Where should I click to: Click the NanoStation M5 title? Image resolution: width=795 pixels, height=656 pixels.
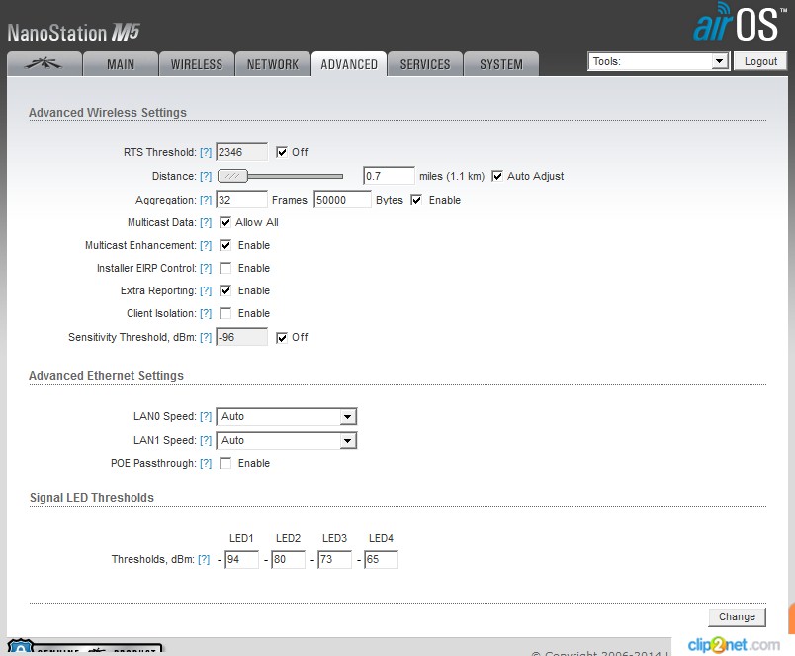tap(73, 33)
